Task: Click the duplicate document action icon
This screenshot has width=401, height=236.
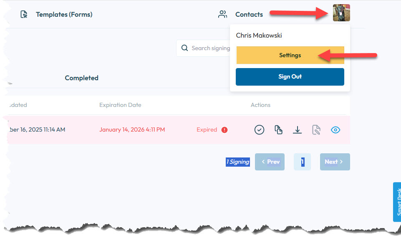Action: 278,130
